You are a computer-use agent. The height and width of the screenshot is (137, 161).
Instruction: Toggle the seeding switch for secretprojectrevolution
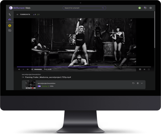[x=39, y=86]
